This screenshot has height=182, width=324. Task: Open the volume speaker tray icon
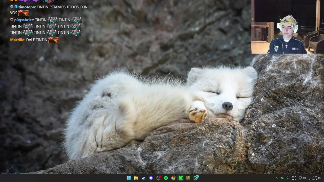[x=304, y=178]
